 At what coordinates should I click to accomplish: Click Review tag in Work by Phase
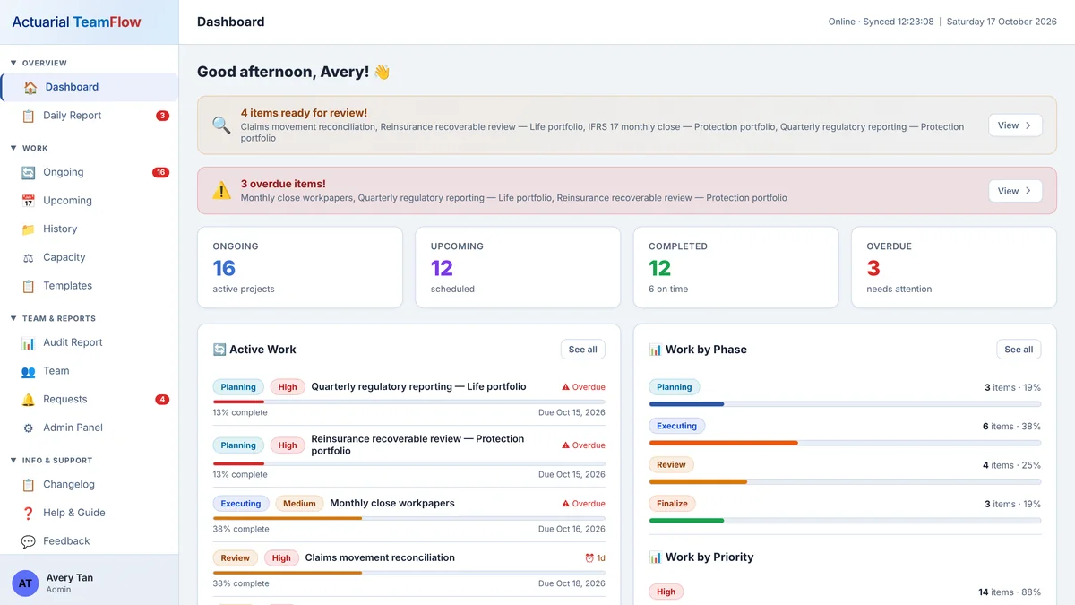click(x=671, y=465)
